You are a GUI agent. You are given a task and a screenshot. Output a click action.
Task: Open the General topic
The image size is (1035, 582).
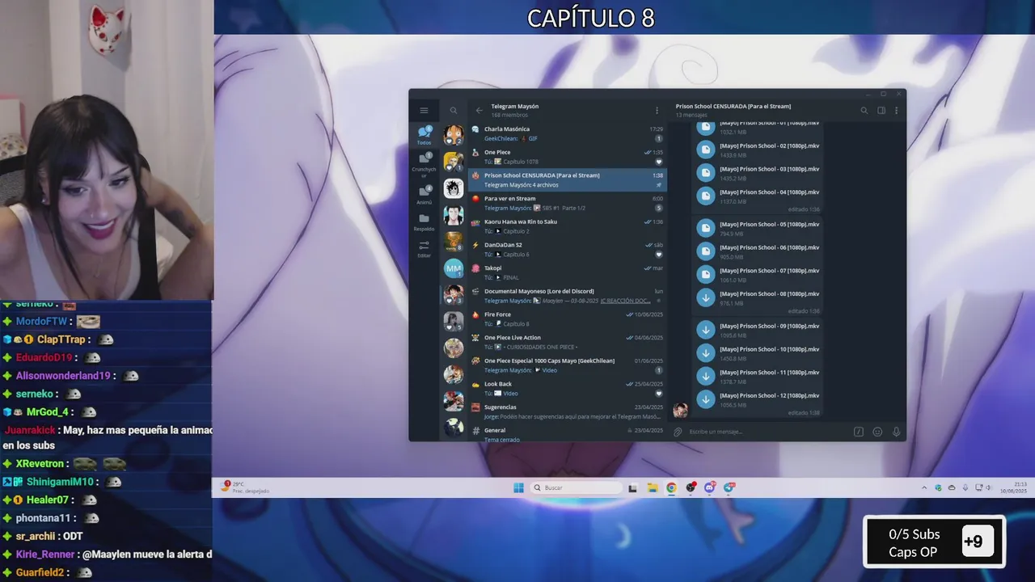pos(568,433)
